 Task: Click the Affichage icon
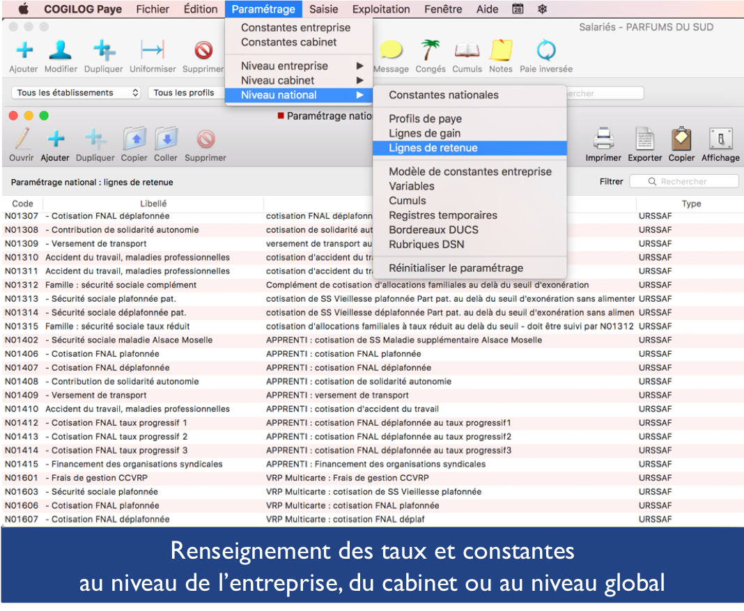[720, 139]
